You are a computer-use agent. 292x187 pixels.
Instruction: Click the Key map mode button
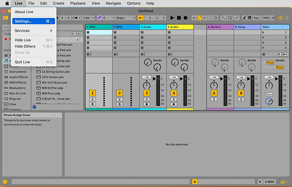[256, 18]
